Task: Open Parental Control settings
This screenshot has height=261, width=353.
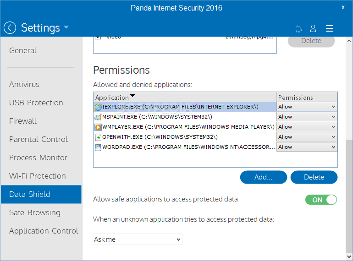Action: pos(38,139)
